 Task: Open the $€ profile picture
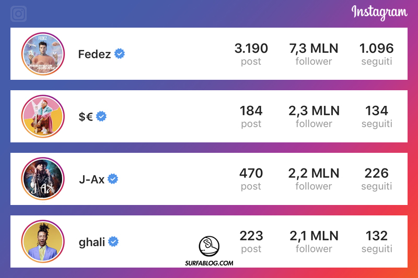42,116
